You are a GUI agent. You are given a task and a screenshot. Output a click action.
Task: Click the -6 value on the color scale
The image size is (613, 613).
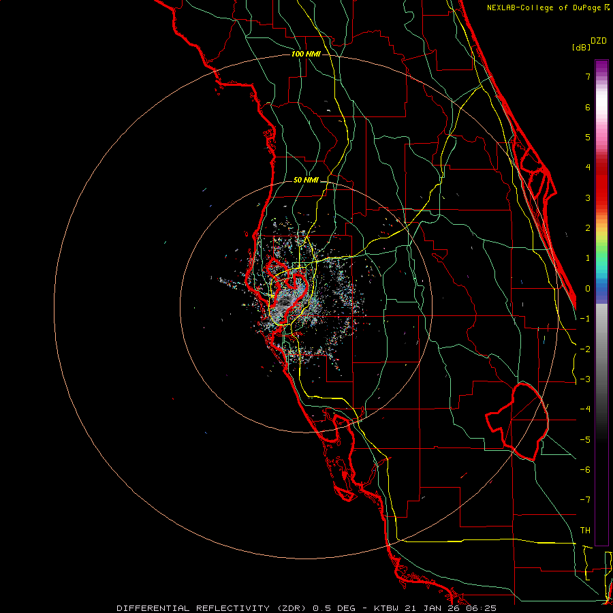[x=585, y=470]
